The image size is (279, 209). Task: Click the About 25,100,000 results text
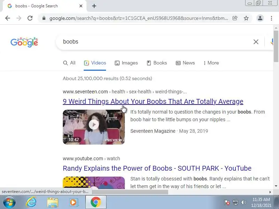point(107,79)
